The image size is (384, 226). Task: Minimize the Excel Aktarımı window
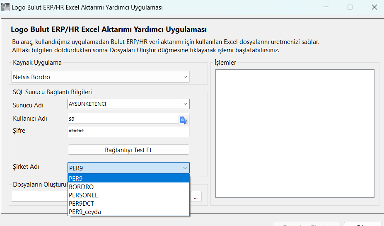pyautogui.click(x=326, y=7)
